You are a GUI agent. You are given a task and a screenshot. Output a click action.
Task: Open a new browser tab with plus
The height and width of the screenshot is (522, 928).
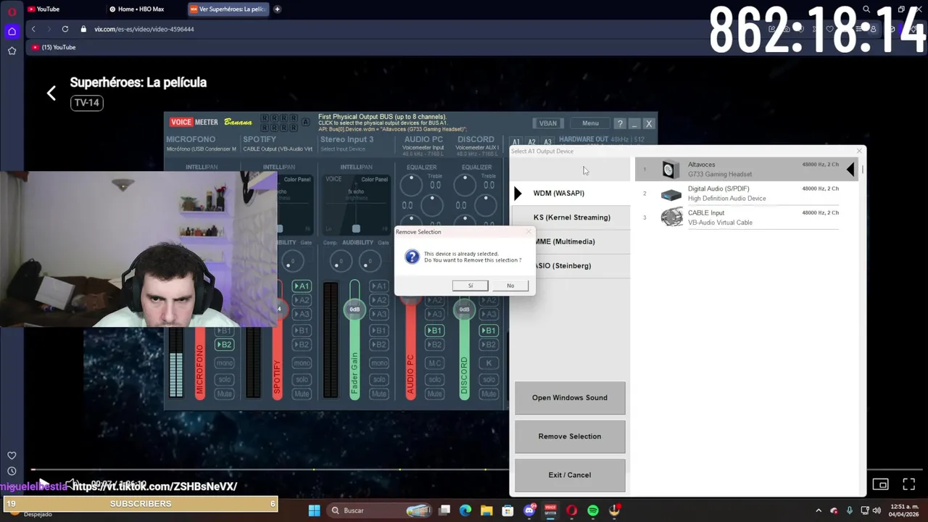[x=277, y=9]
